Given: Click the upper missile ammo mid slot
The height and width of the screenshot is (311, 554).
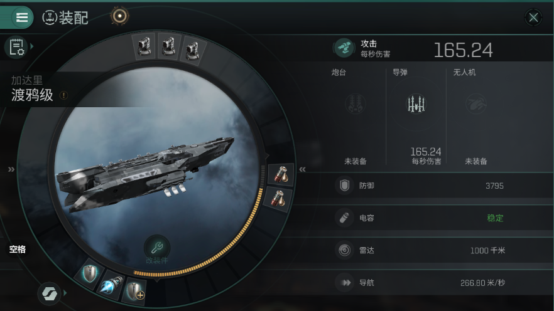Looking at the screenshot, I should pos(281,174).
